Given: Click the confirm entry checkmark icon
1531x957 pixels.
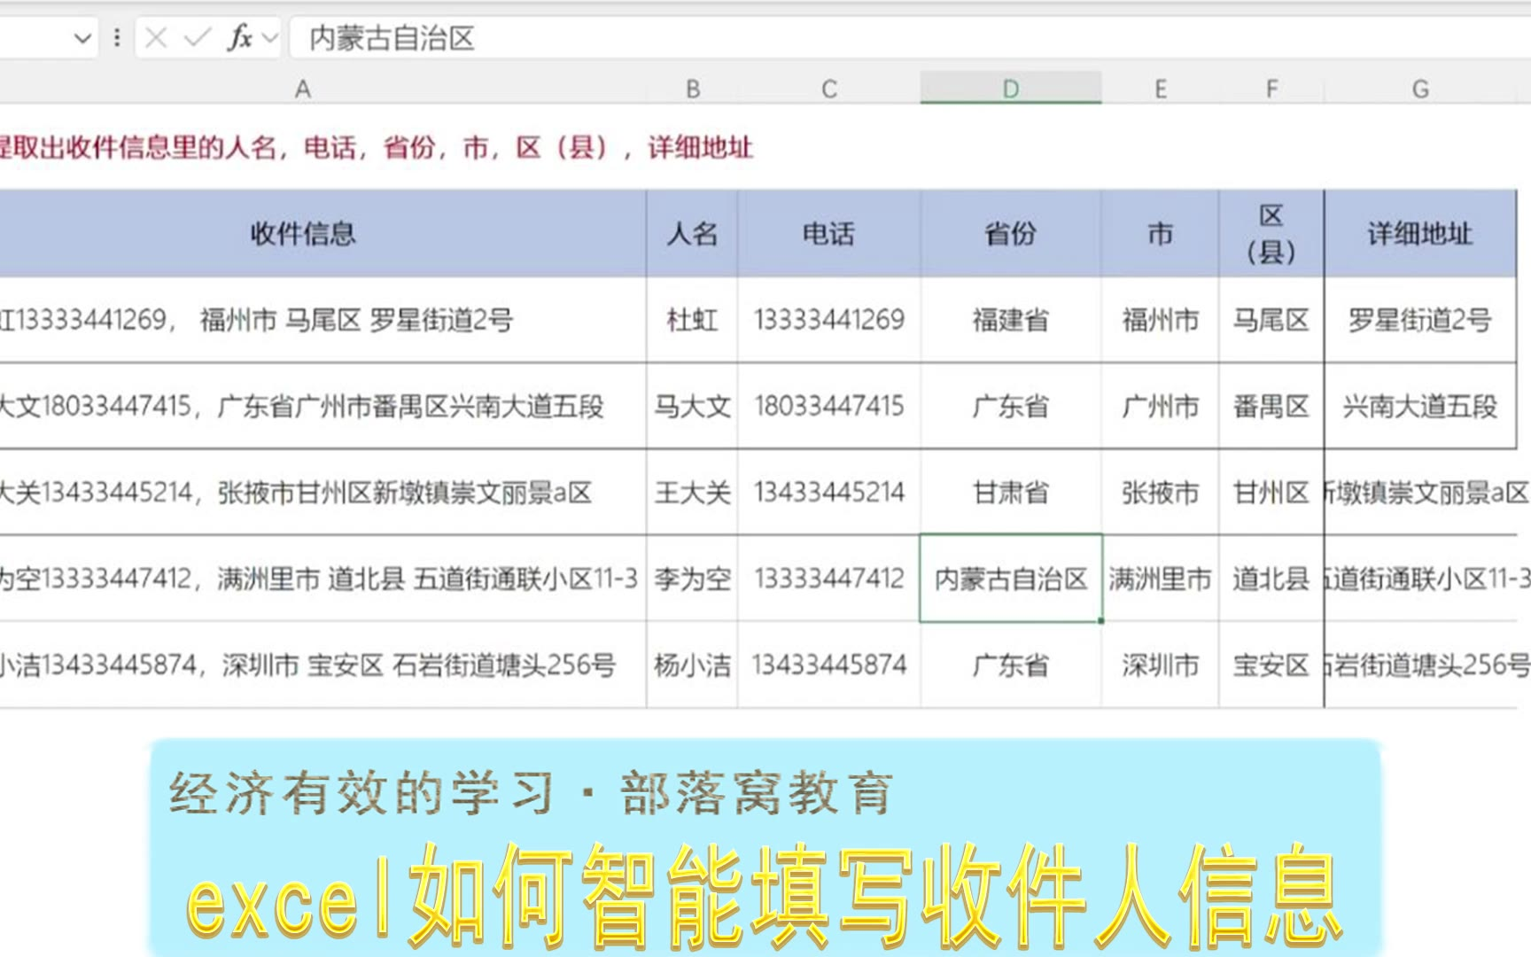Looking at the screenshot, I should [197, 38].
